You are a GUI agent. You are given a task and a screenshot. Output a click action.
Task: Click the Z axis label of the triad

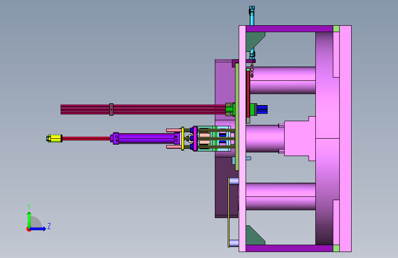(49, 226)
